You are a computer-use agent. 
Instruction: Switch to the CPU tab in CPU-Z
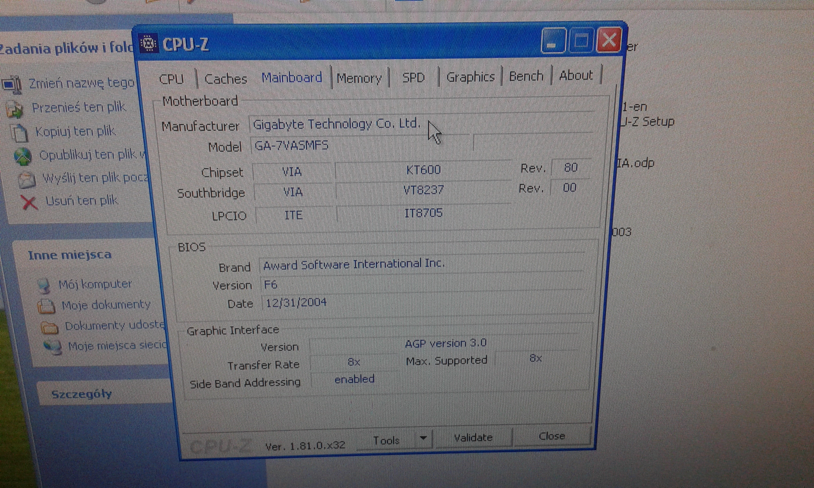[x=171, y=79]
